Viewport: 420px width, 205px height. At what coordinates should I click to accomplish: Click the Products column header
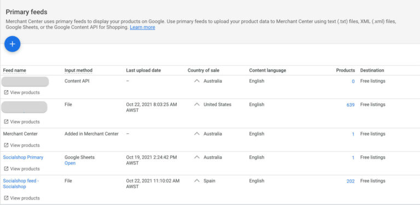coord(346,71)
